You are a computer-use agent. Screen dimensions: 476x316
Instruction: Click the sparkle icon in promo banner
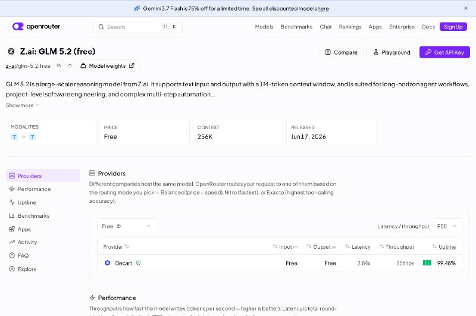[x=137, y=8]
